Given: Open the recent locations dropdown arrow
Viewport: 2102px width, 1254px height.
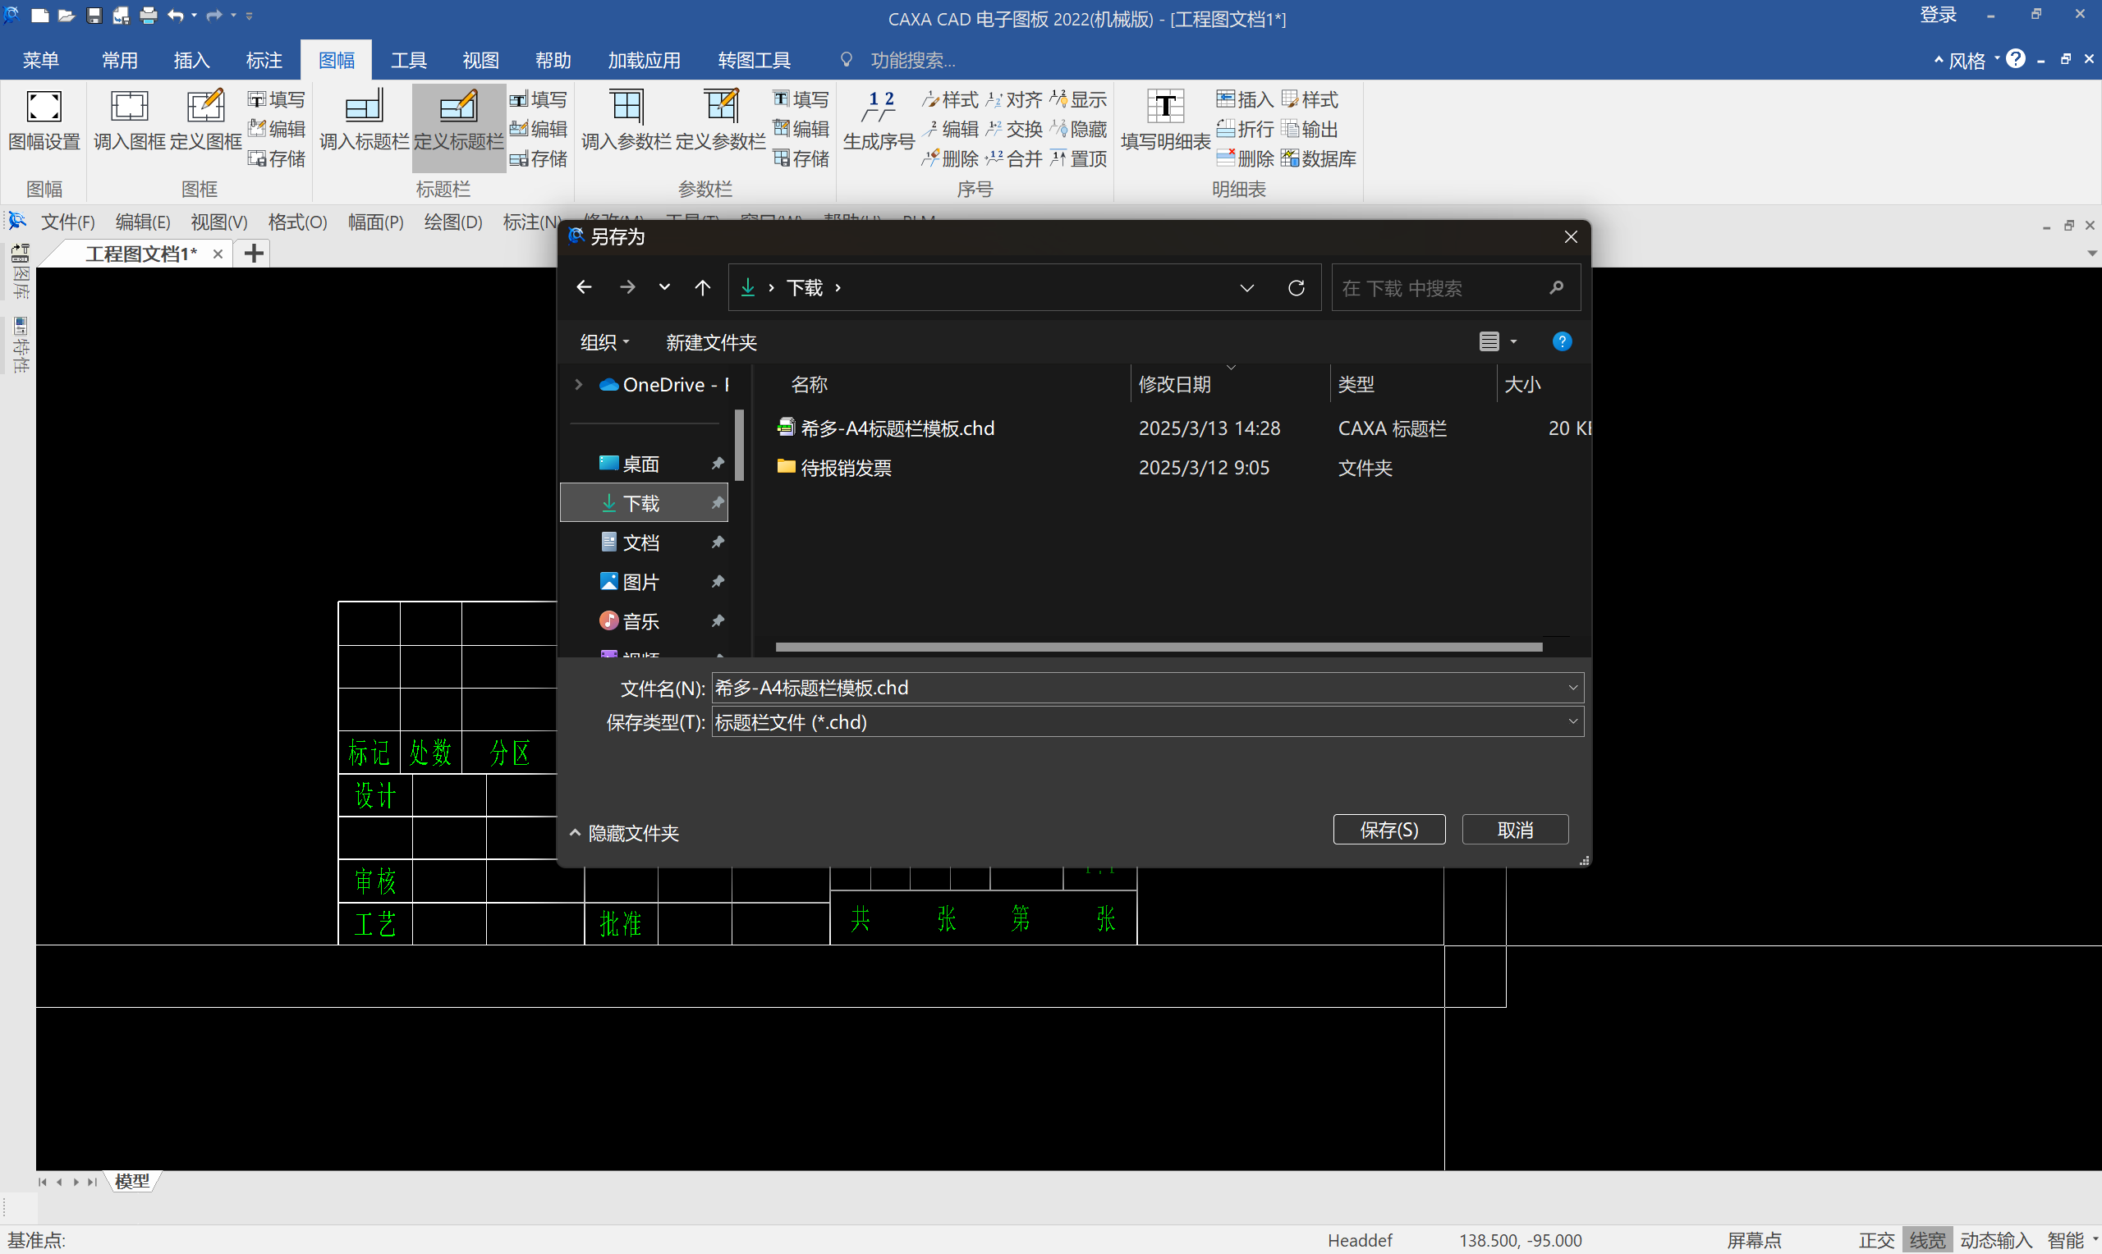Looking at the screenshot, I should point(664,288).
